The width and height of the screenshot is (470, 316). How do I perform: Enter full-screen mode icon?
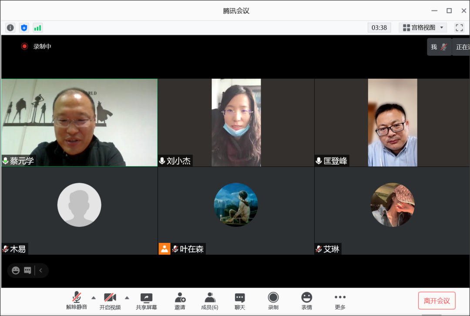click(459, 27)
